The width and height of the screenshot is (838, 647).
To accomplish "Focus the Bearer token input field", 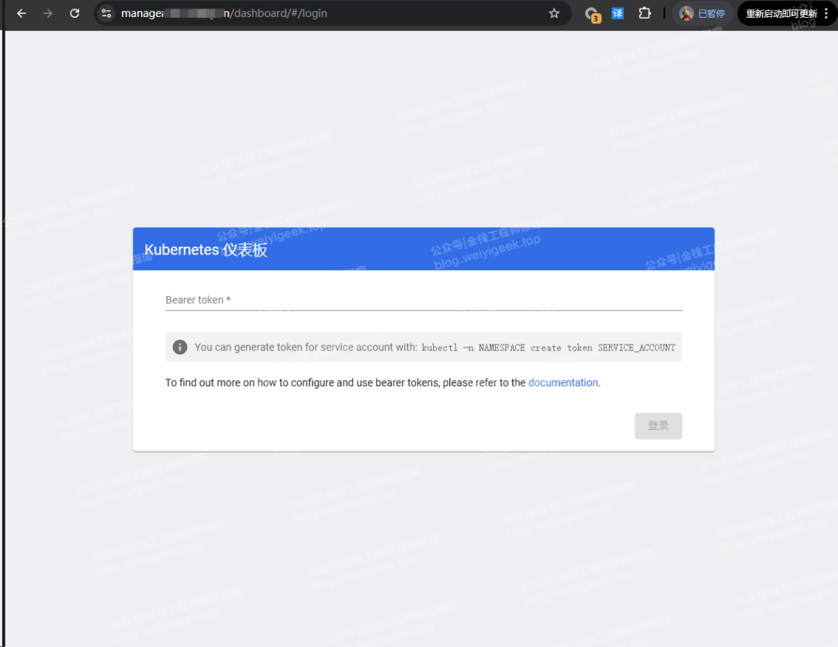I will click(424, 299).
